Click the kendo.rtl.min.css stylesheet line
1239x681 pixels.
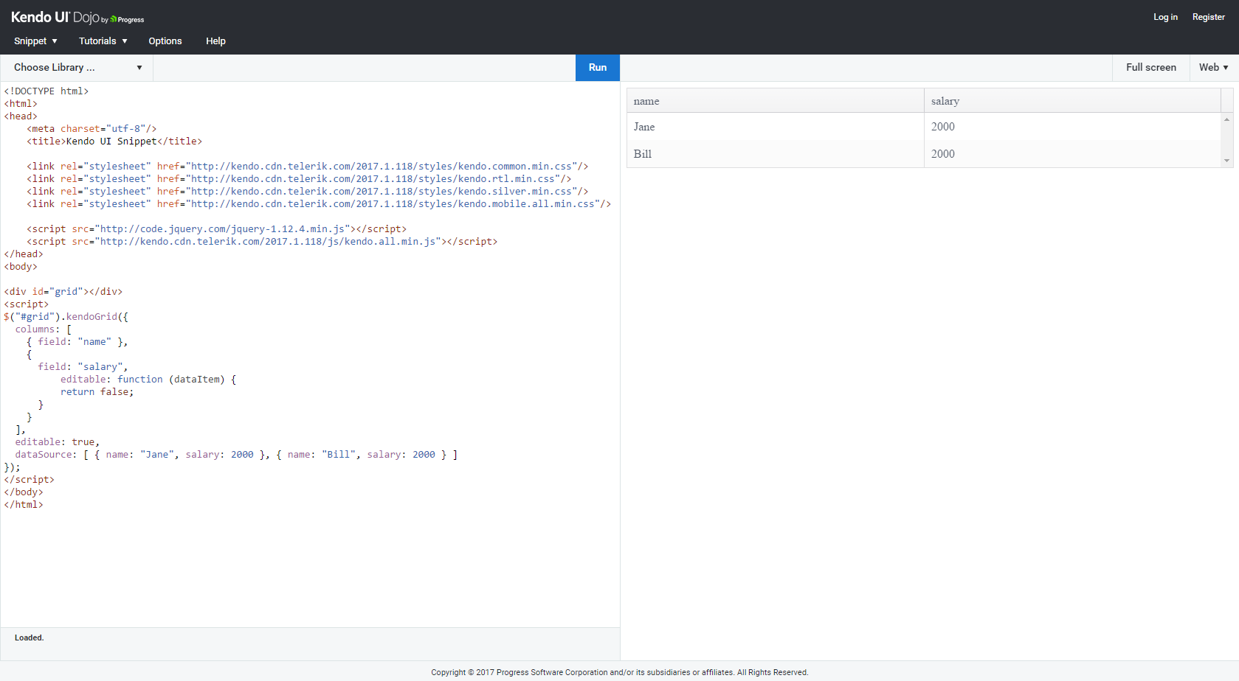[299, 179]
